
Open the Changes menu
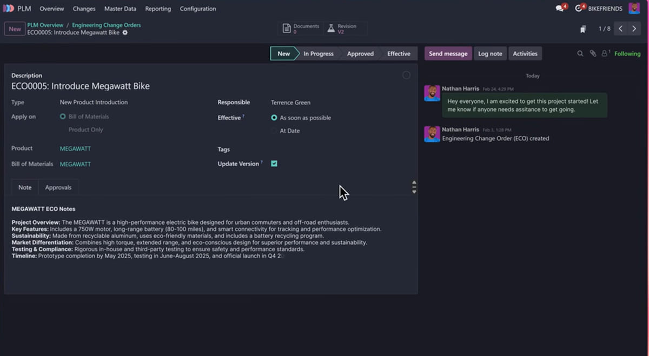pos(84,9)
